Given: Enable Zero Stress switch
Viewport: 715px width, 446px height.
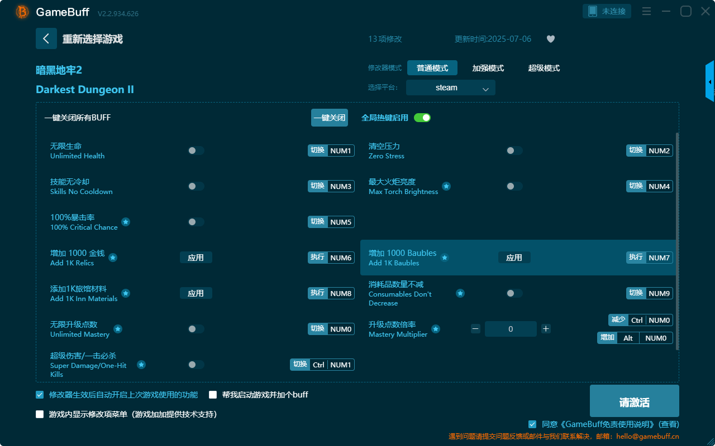Looking at the screenshot, I should 514,151.
